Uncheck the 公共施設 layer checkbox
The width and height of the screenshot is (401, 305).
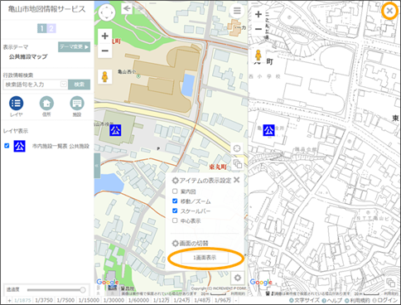pyautogui.click(x=7, y=146)
